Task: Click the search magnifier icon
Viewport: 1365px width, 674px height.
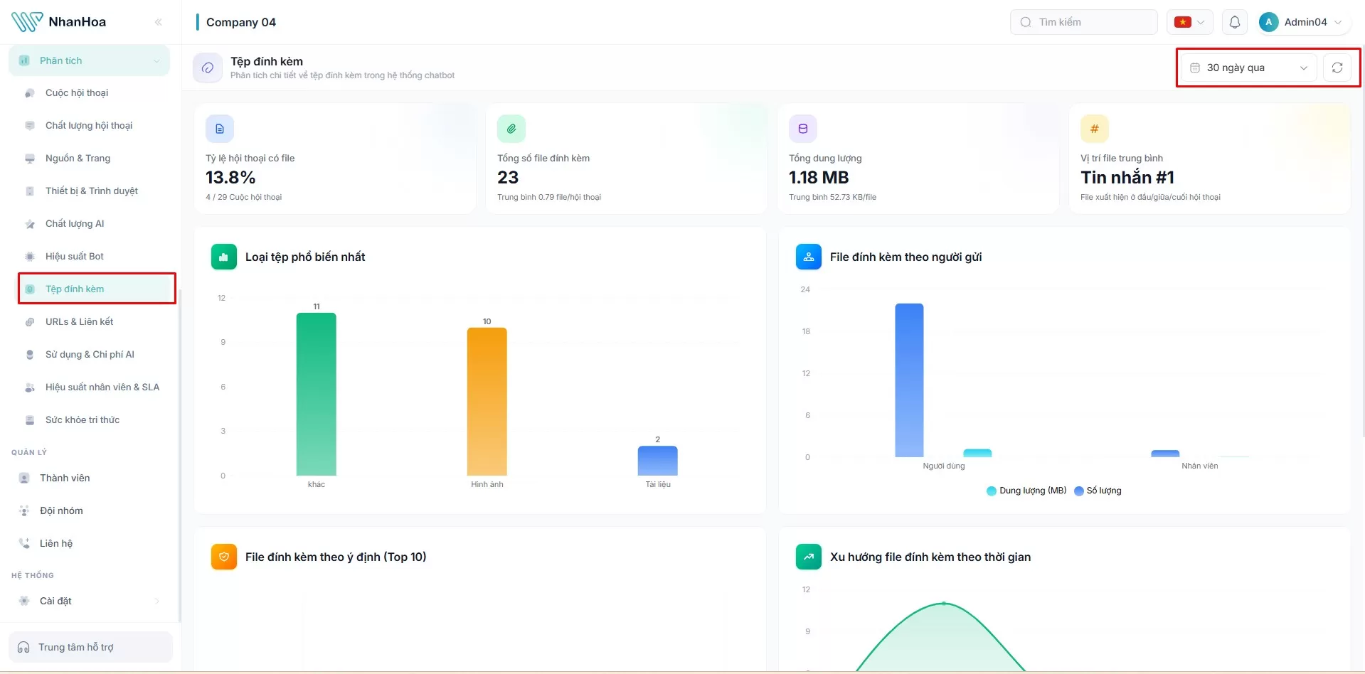Action: [x=1026, y=22]
